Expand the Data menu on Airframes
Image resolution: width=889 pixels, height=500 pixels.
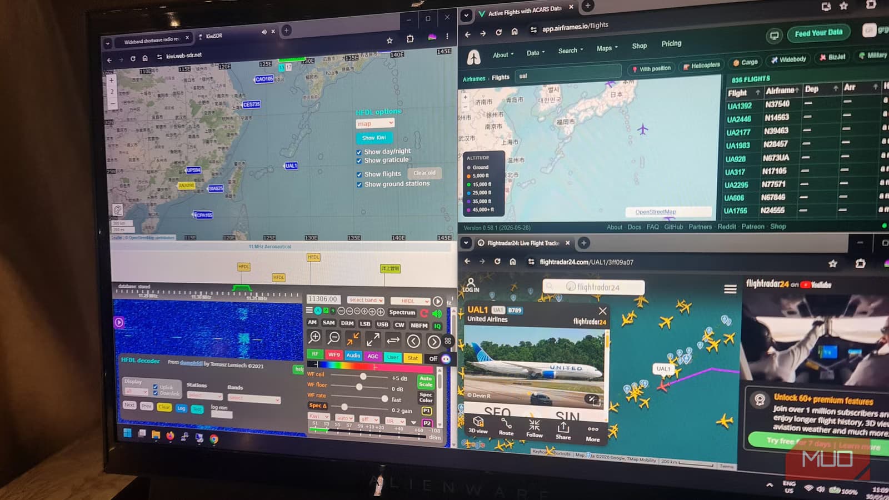tap(536, 53)
